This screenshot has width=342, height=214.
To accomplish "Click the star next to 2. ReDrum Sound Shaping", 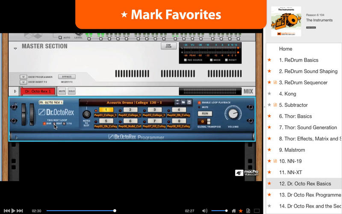I will [269, 71].
